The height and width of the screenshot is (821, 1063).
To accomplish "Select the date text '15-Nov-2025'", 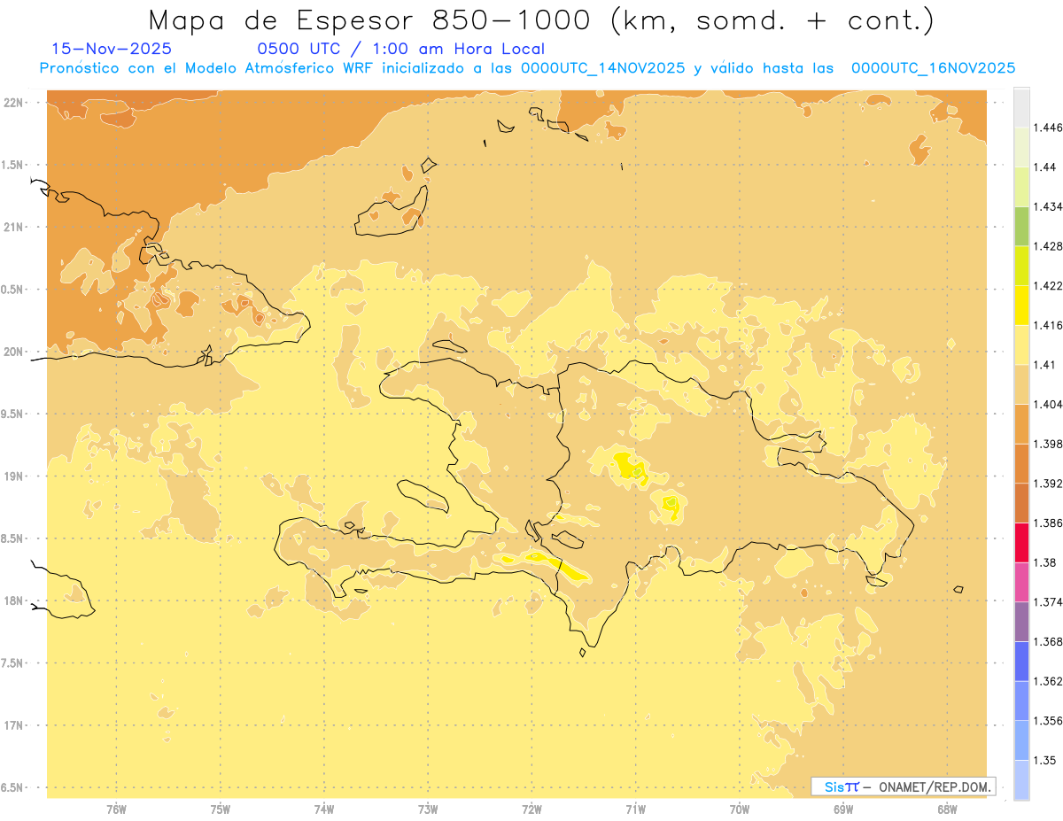I will pyautogui.click(x=112, y=50).
